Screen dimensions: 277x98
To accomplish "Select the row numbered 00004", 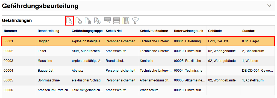I will (138, 71).
